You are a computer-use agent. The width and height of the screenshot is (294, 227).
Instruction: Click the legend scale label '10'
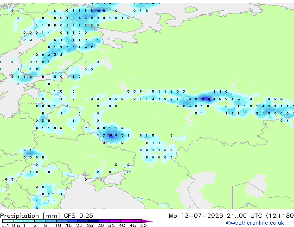pyautogui.click(x=58, y=225)
